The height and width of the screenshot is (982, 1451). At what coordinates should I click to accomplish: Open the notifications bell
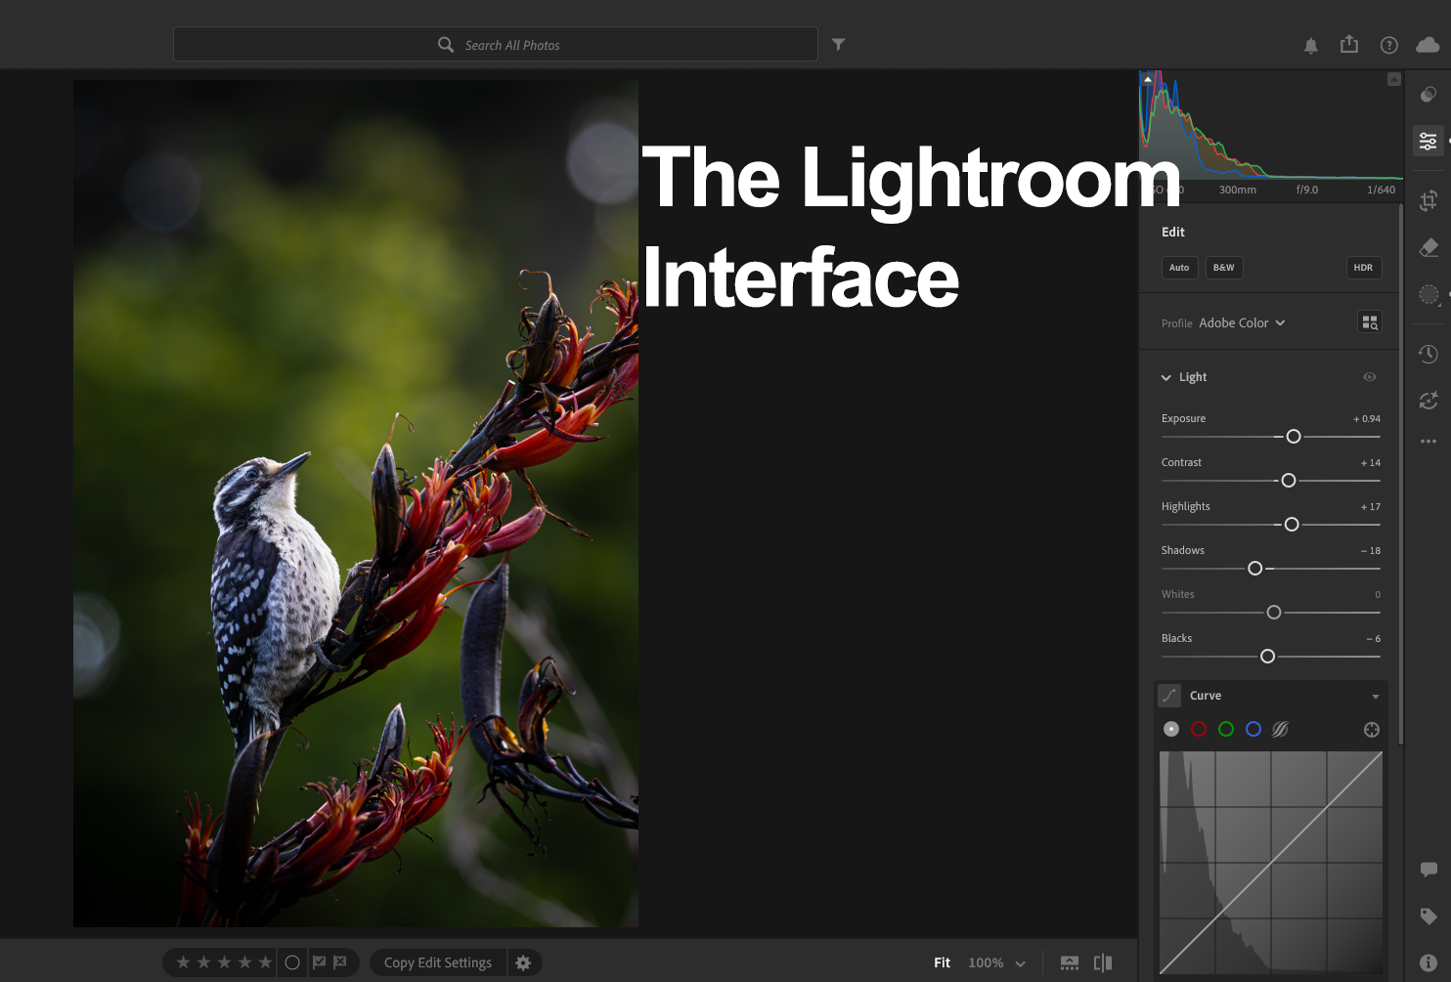(x=1311, y=45)
